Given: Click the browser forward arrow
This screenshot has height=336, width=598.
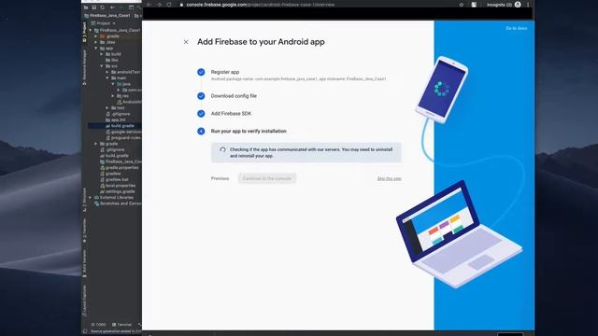Looking at the screenshot, I should (159, 5).
